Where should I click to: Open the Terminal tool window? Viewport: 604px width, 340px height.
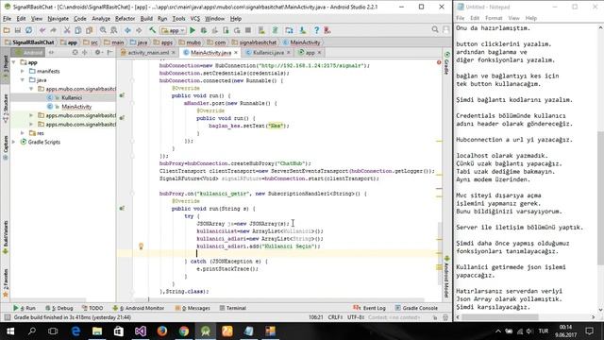coord(233,308)
